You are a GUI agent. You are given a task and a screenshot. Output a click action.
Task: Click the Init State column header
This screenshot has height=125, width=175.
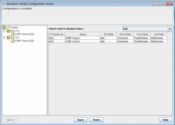click(159, 34)
